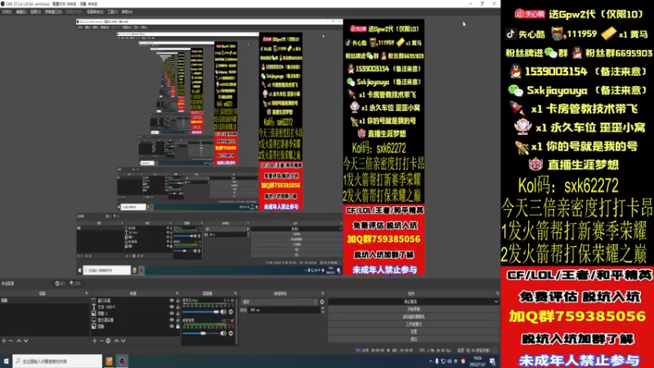The width and height of the screenshot is (654, 368).
Task: Select the last Image source row
Action: tap(136, 326)
